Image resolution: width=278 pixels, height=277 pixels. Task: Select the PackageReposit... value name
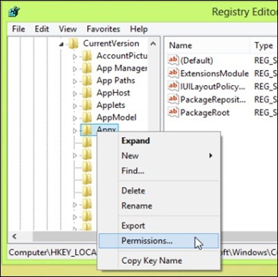click(213, 100)
